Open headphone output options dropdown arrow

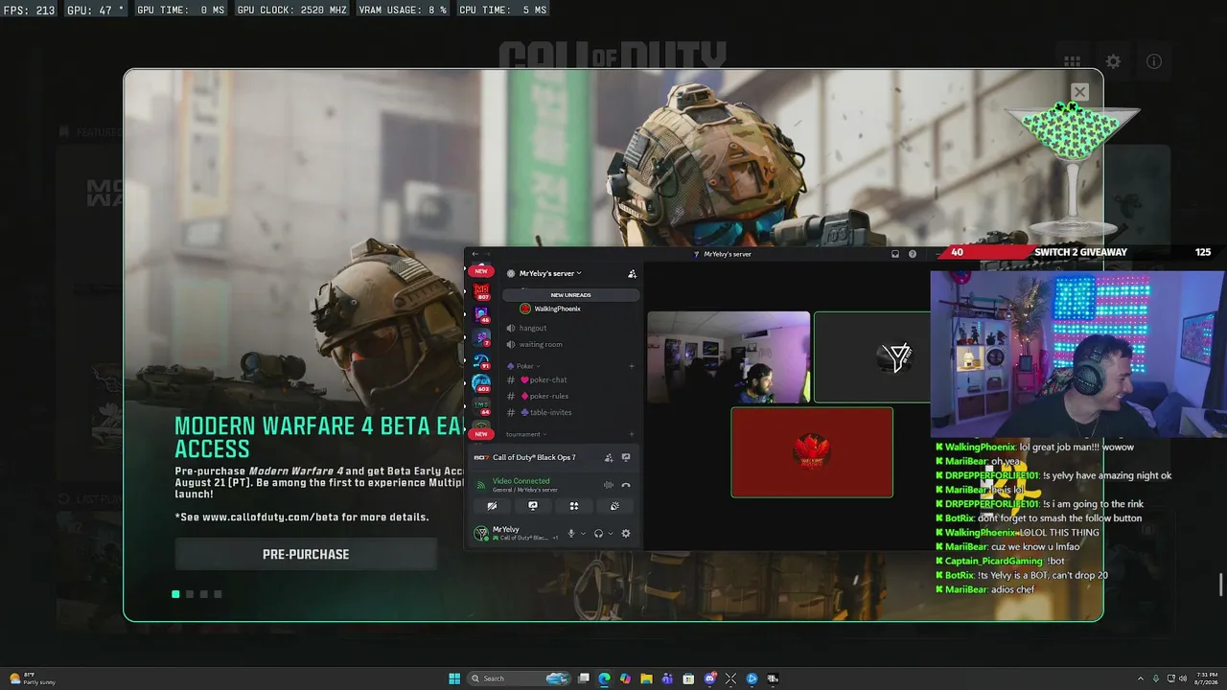(x=610, y=534)
